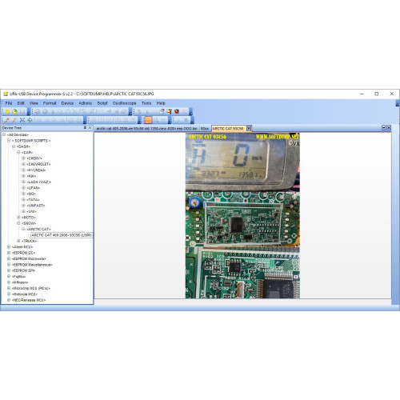The width and height of the screenshot is (400, 400).
Task: Click the Device Tree panel title
Action: (12, 128)
